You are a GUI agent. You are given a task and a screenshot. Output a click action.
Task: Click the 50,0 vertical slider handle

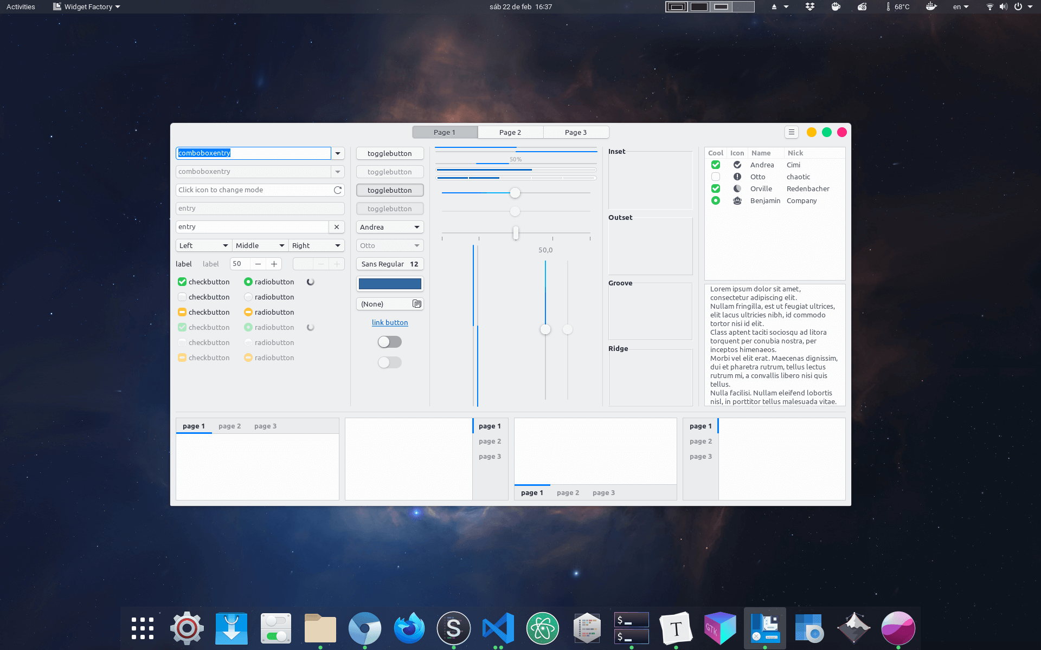[x=545, y=329]
